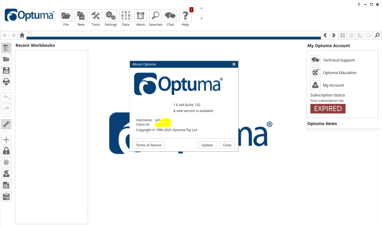Image resolution: width=382 pixels, height=226 pixels.
Task: Click the New workbook icon
Action: pos(81,16)
